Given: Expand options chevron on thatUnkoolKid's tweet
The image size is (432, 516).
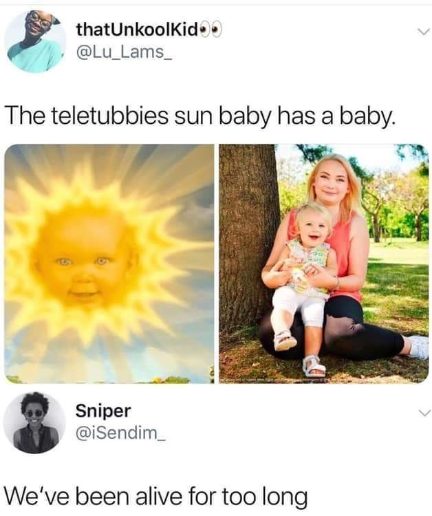Looking at the screenshot, I should pos(423,32).
